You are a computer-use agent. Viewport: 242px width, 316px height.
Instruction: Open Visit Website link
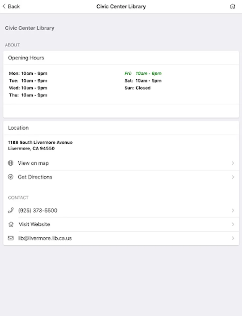pos(34,224)
